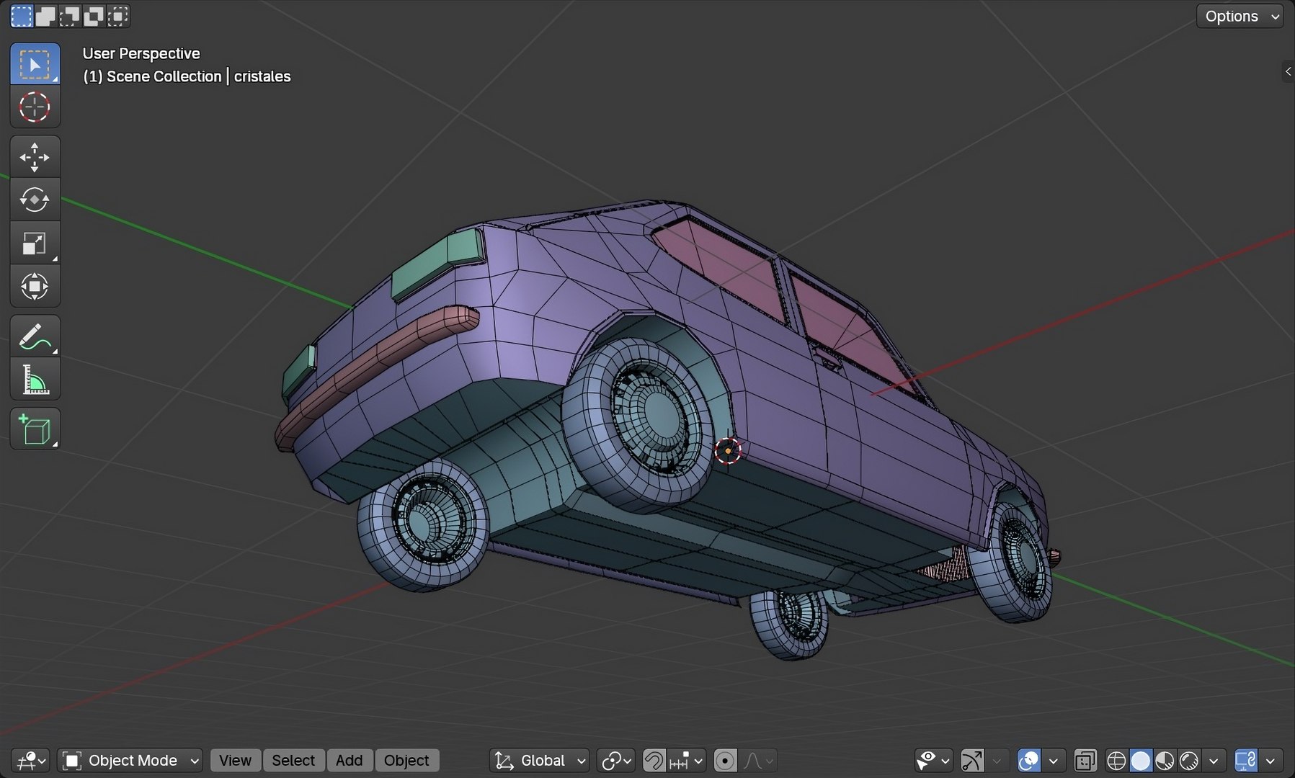1295x778 pixels.
Task: Set selection mode to Subtract
Action: point(70,16)
